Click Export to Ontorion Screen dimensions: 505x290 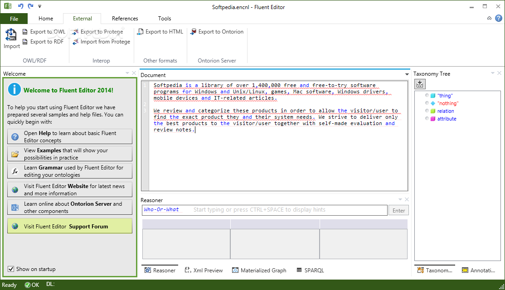(x=217, y=32)
